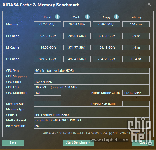The width and height of the screenshot is (156, 150).
Task: Close the window with the X icon
Action: click(149, 4)
